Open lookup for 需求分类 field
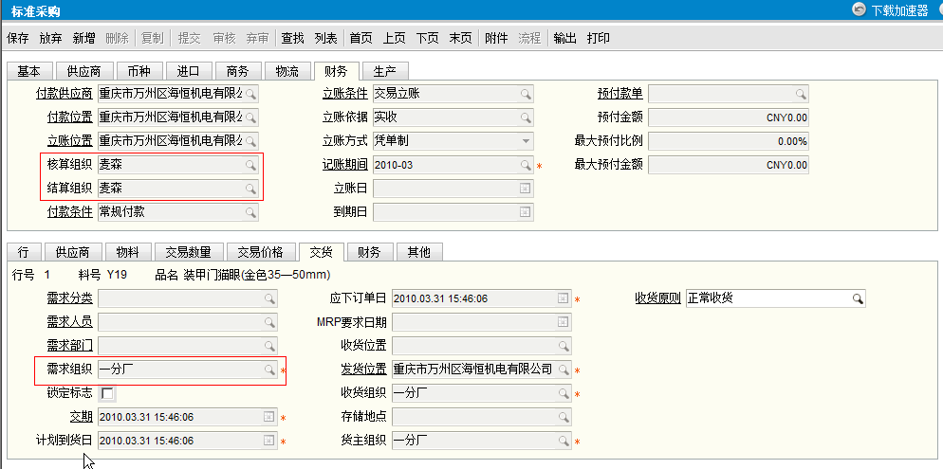The width and height of the screenshot is (943, 469). (269, 298)
